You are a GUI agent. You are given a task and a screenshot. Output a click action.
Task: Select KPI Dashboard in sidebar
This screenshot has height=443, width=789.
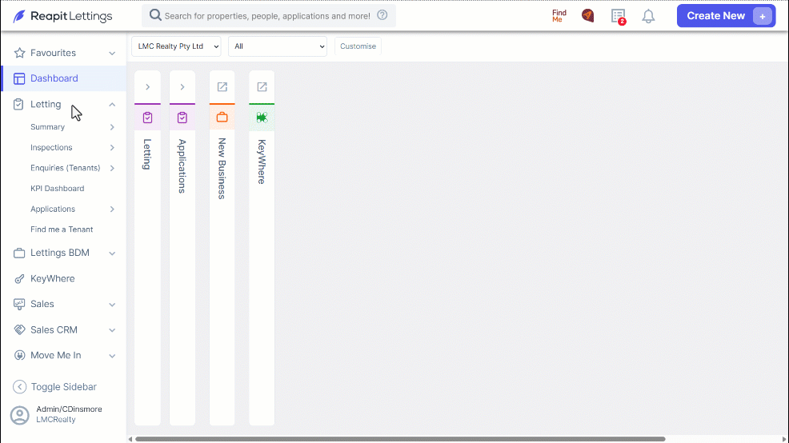click(x=58, y=189)
